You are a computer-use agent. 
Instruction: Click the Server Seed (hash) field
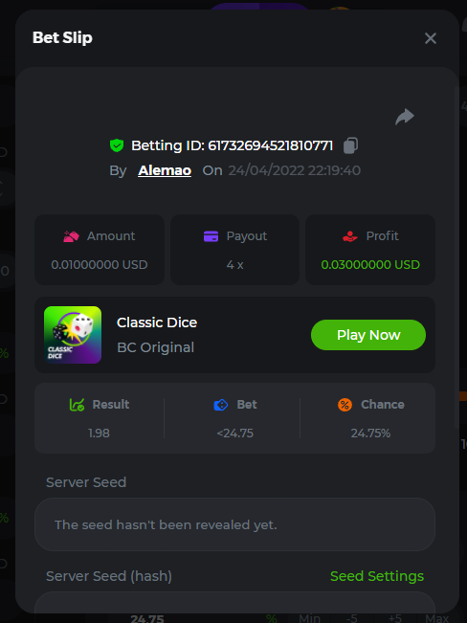[234, 602]
